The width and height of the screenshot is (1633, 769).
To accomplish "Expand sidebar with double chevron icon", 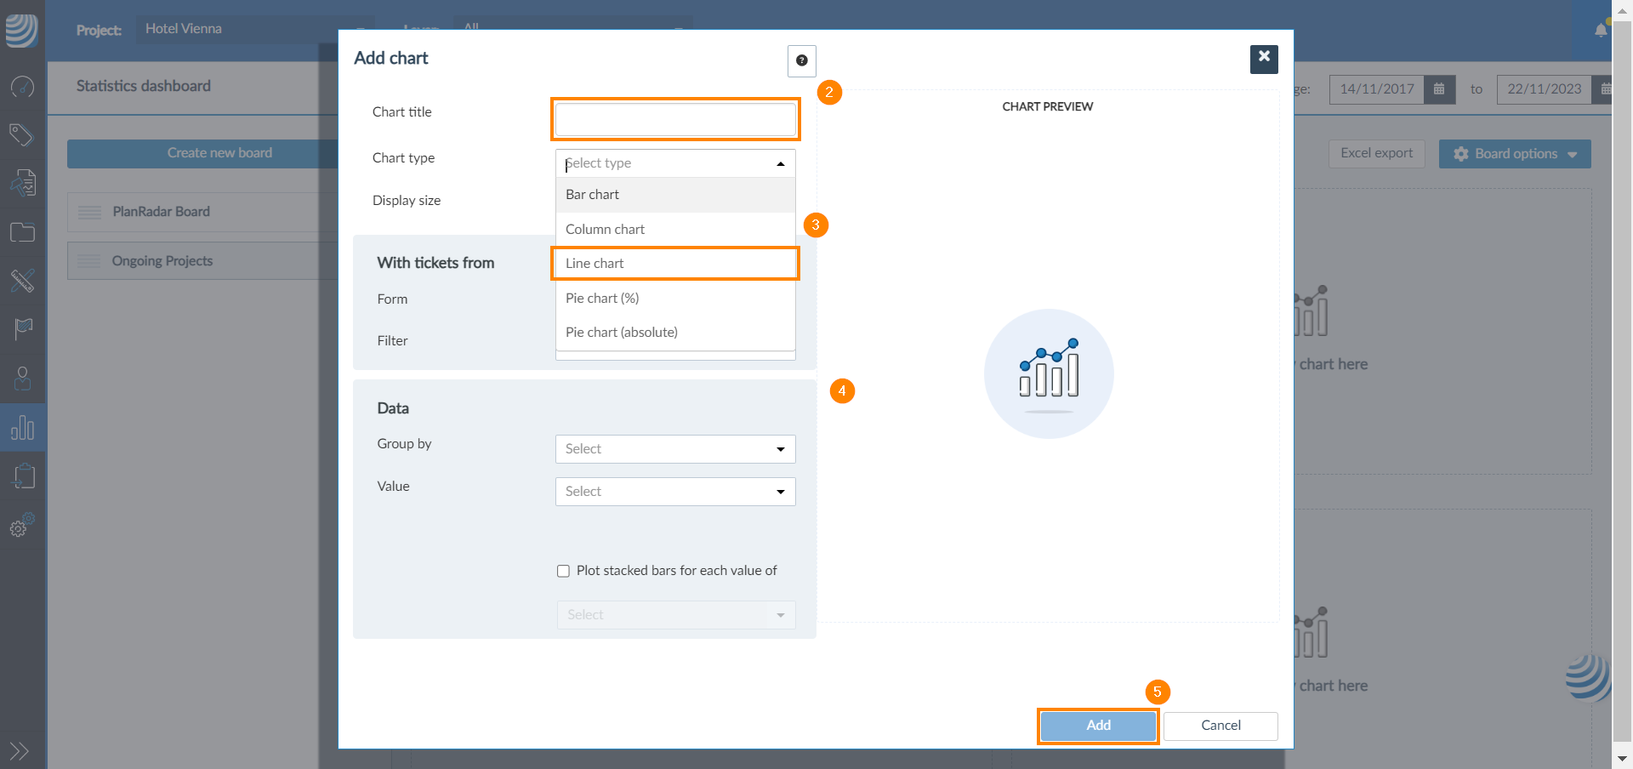I will 19,750.
